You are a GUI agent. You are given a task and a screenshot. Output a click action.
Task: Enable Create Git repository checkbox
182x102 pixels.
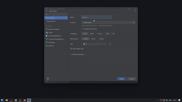click(x=82, y=29)
